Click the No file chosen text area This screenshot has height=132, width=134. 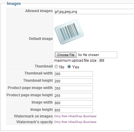(88, 55)
